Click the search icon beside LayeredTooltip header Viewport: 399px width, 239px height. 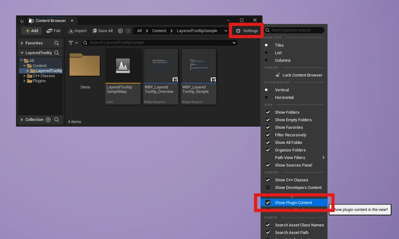click(x=57, y=53)
